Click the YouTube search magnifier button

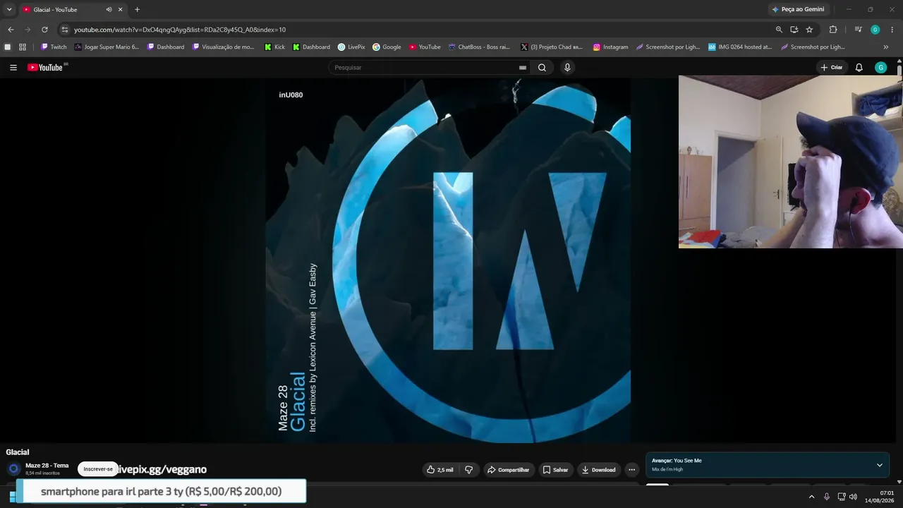(542, 68)
